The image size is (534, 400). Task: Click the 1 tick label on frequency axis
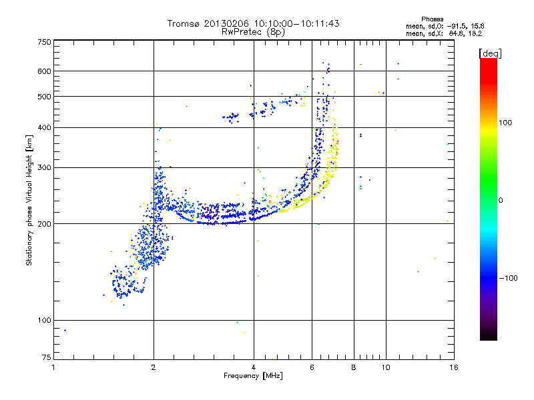coord(53,367)
